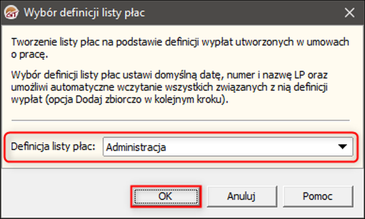Click the horizontal separator line above the dropdown
This screenshot has height=219, width=365.
click(181, 120)
